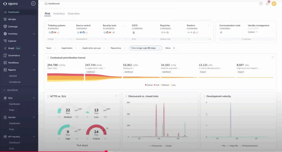This screenshot has height=152, width=282.
Task: Collapse the Secrets section chevron
Action: [x=34, y=117]
